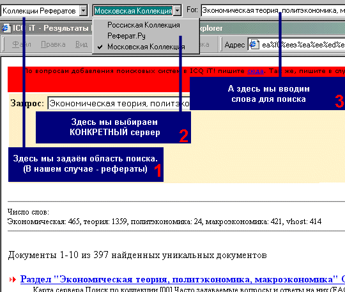Click the blue callout labeled number 1
The width and height of the screenshot is (345, 292).
[86, 165]
